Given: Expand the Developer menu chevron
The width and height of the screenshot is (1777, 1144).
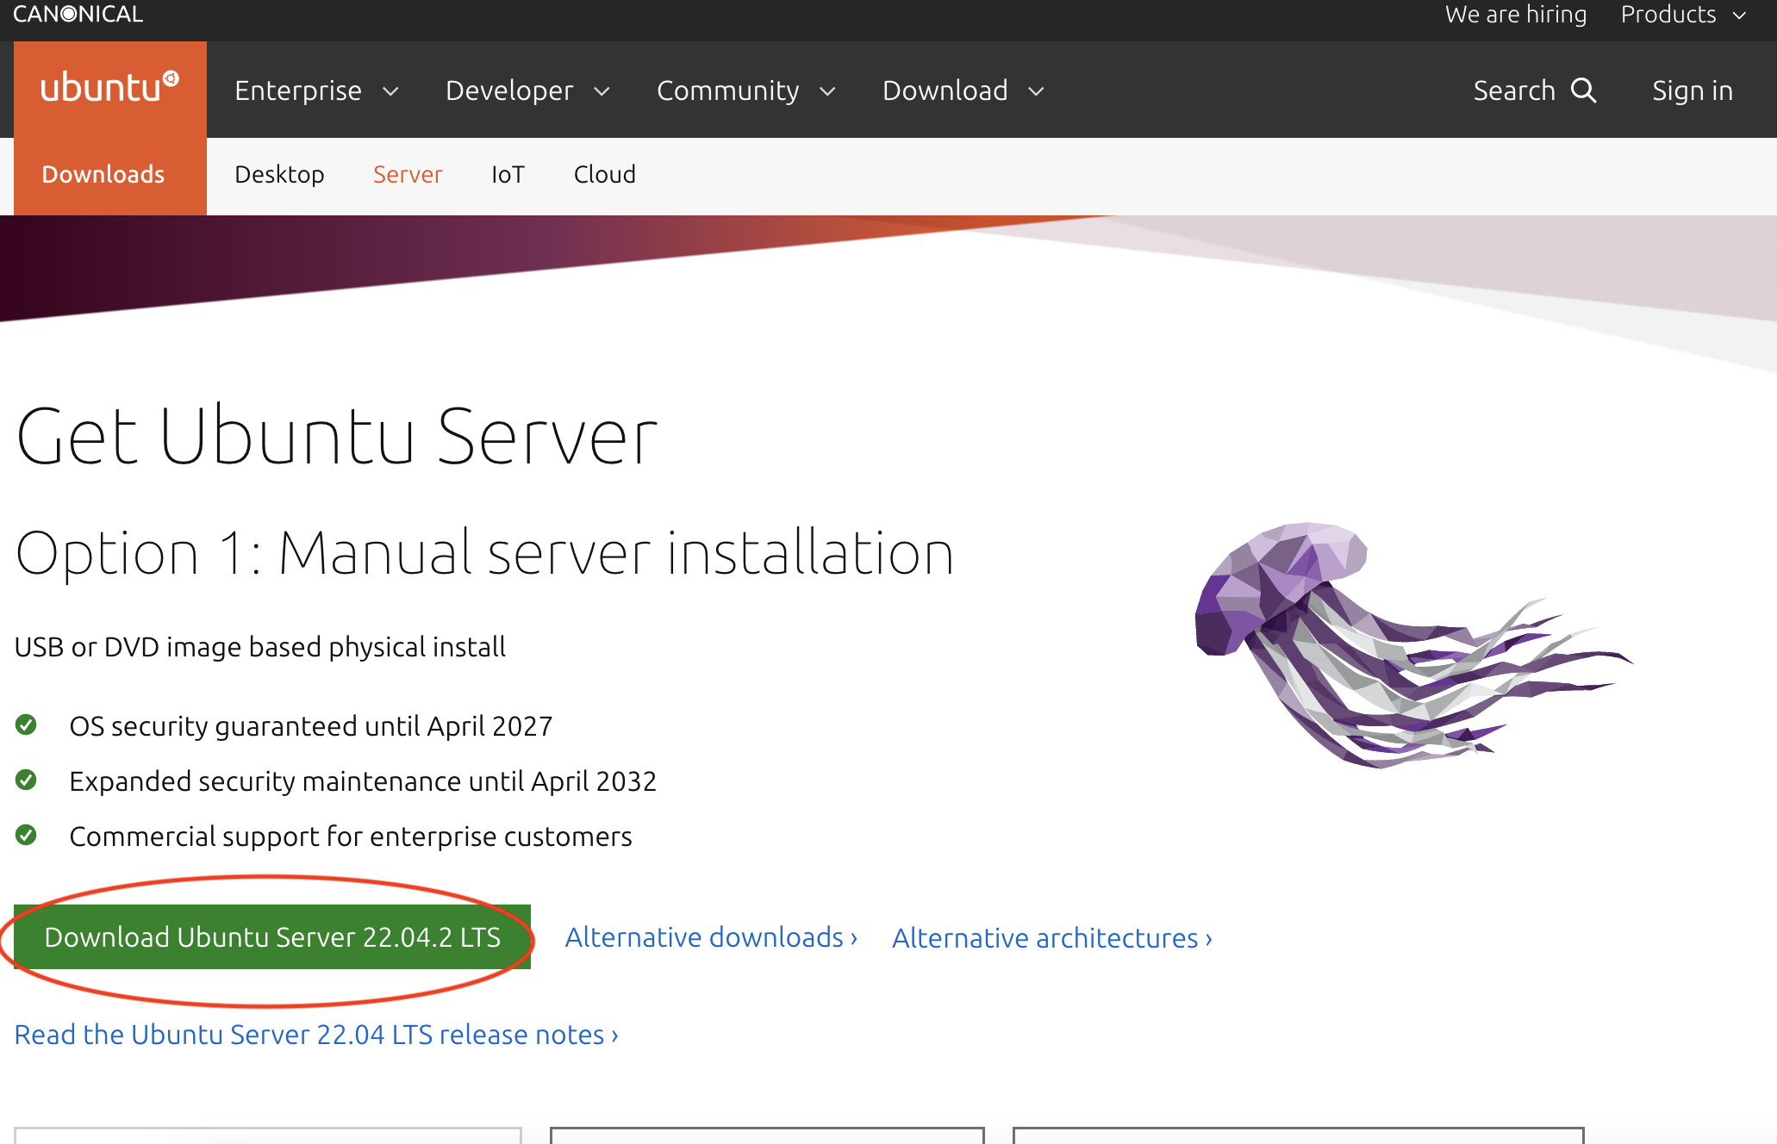Looking at the screenshot, I should tap(602, 91).
